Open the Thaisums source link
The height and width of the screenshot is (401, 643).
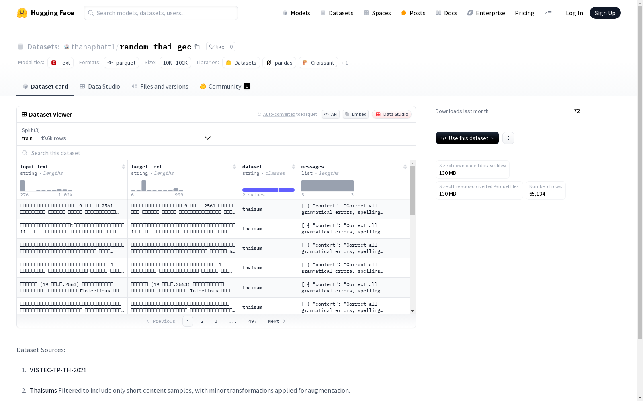coord(43,390)
